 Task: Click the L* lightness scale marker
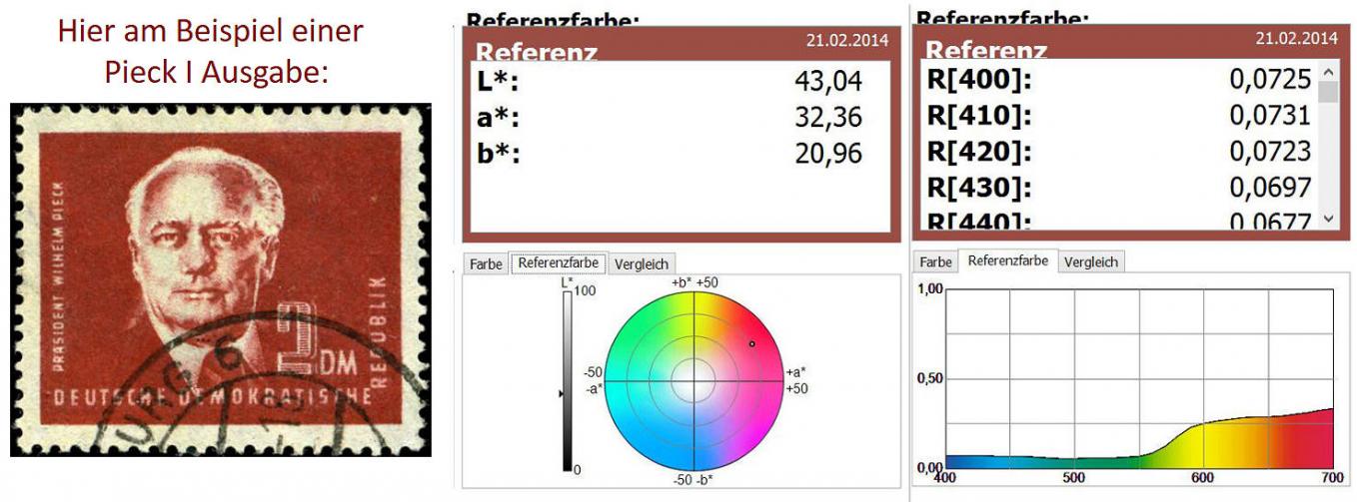click(x=561, y=395)
